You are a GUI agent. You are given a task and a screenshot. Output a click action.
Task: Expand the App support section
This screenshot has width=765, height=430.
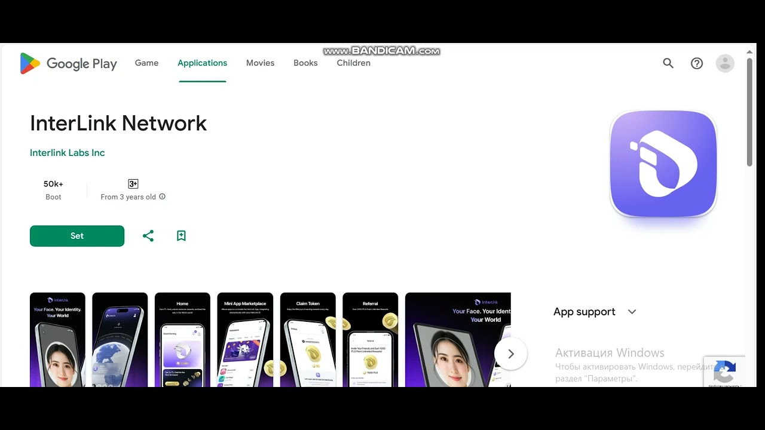click(595, 312)
